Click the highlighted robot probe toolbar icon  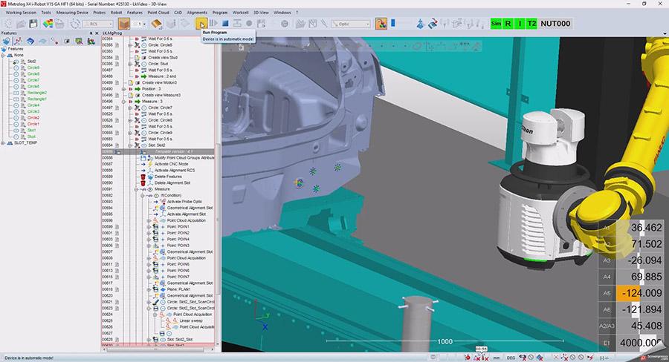[381, 24]
